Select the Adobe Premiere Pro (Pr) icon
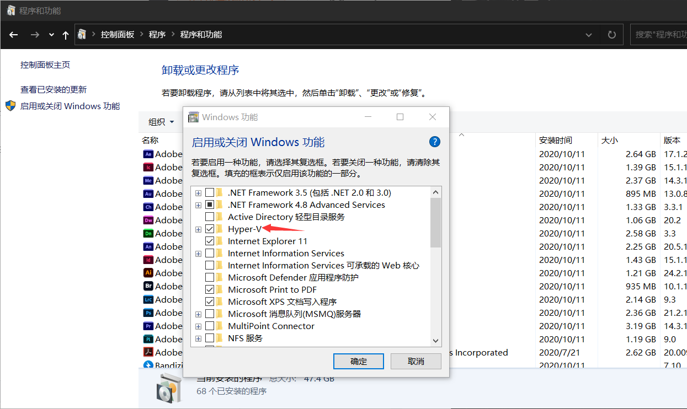Viewport: 687px width, 409px height. point(148,326)
